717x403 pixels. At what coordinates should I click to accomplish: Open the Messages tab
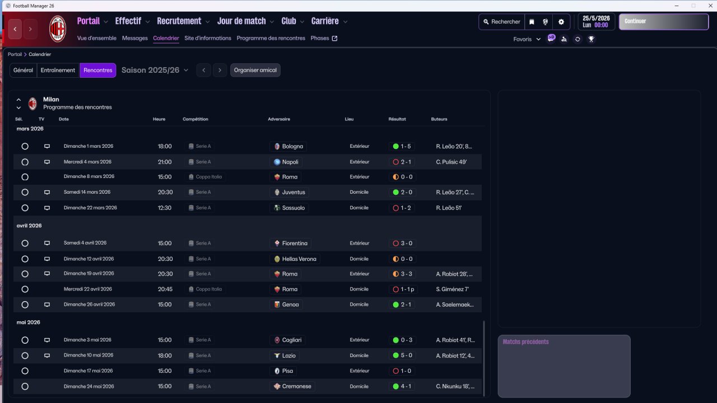click(135, 38)
